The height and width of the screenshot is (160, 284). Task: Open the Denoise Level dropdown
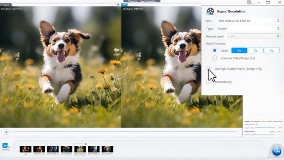point(254,36)
